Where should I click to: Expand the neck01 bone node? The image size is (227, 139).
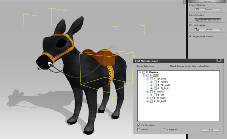[x=151, y=82]
